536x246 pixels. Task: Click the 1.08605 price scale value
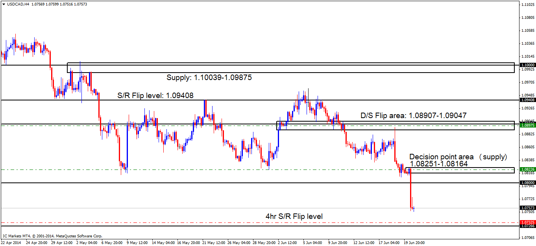[527, 147]
